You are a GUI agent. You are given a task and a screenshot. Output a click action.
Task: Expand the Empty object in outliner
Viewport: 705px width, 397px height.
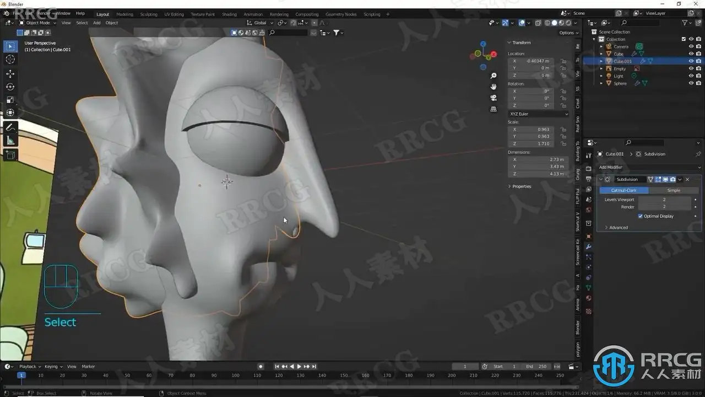[601, 68]
